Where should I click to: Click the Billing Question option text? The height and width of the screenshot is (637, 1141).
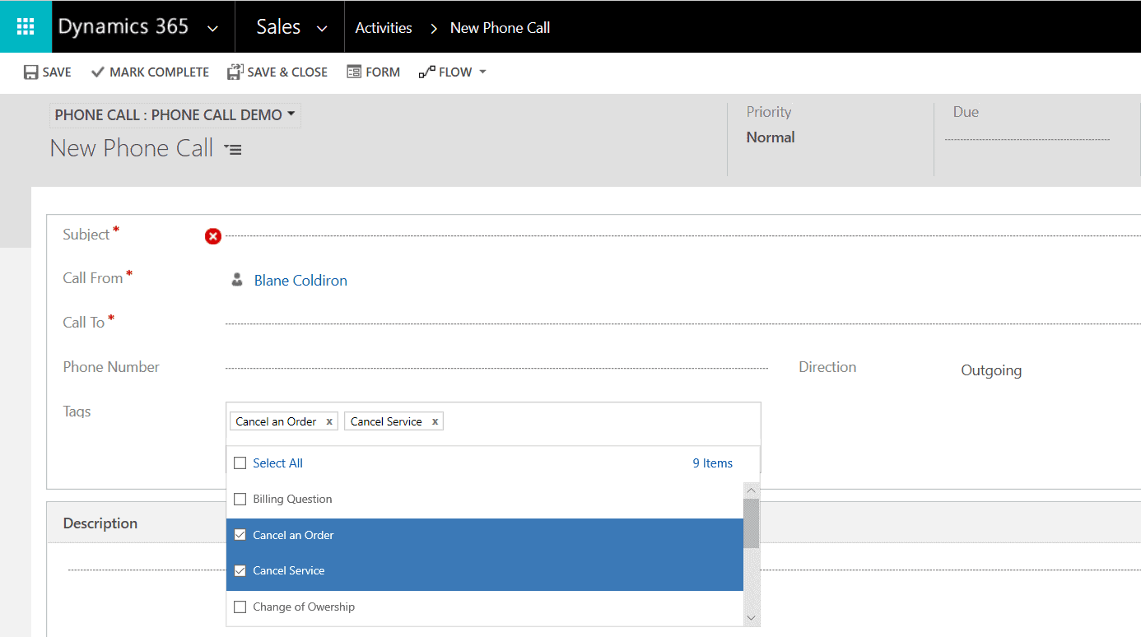[x=292, y=499]
